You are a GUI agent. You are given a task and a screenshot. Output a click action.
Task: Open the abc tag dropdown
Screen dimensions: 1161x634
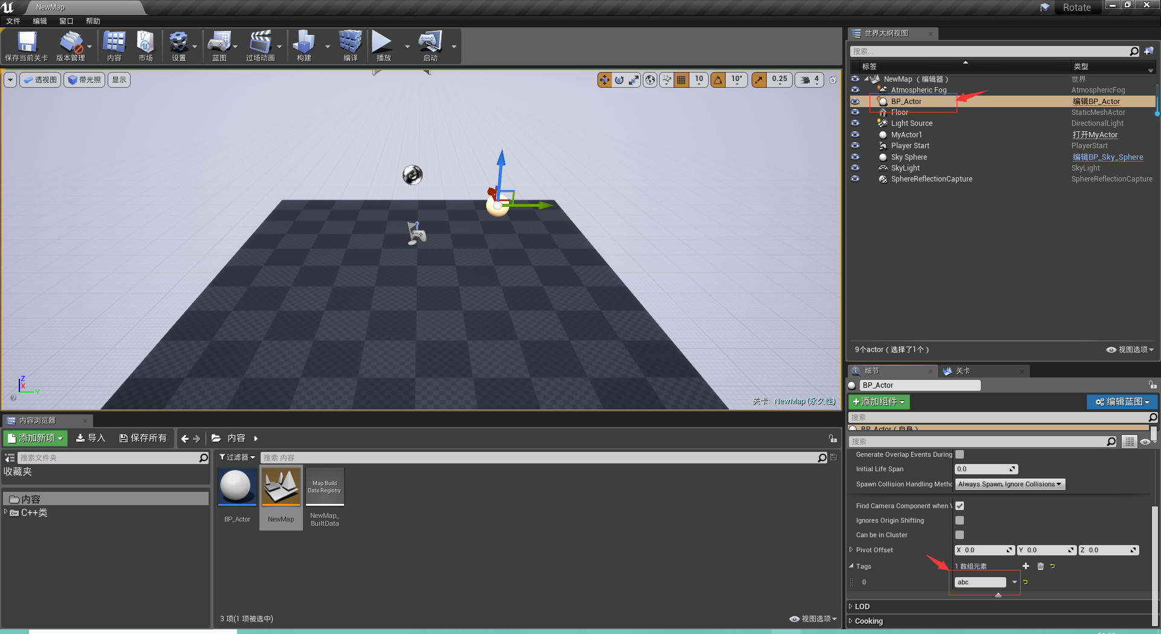1013,582
